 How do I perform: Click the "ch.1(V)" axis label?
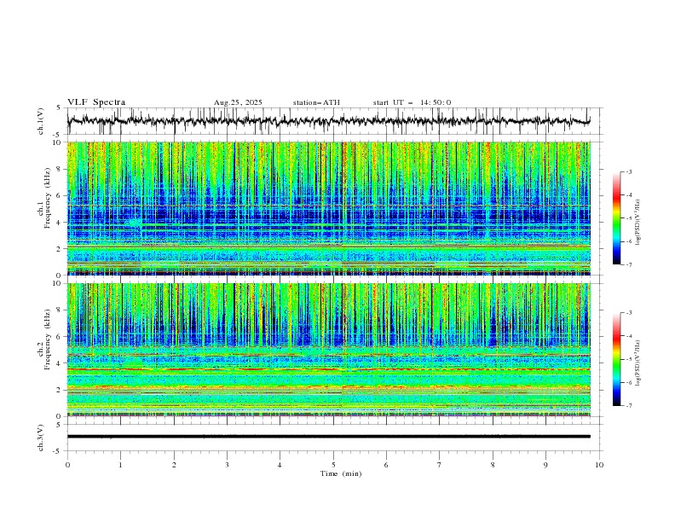[x=41, y=121]
